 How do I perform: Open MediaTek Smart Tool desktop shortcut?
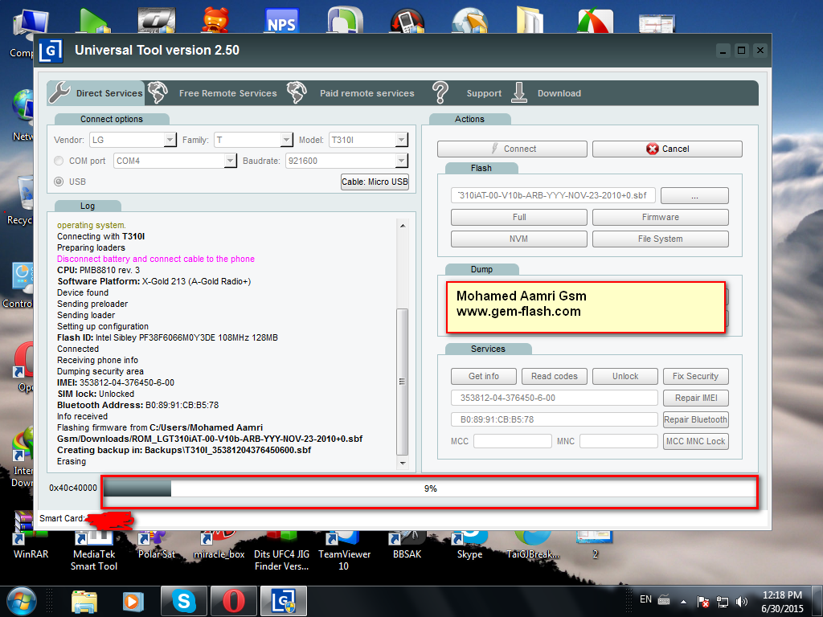(x=94, y=550)
